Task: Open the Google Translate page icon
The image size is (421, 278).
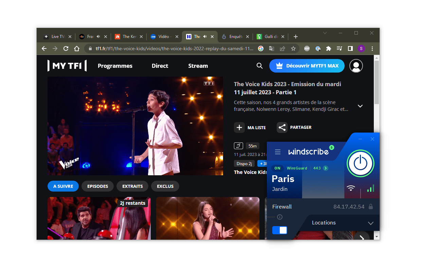Action: tap(272, 48)
